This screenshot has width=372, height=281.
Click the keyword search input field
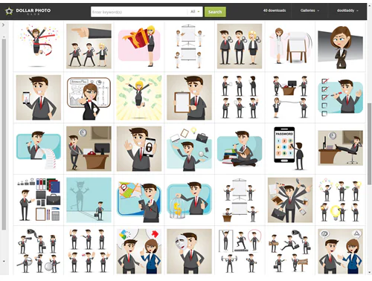(139, 12)
